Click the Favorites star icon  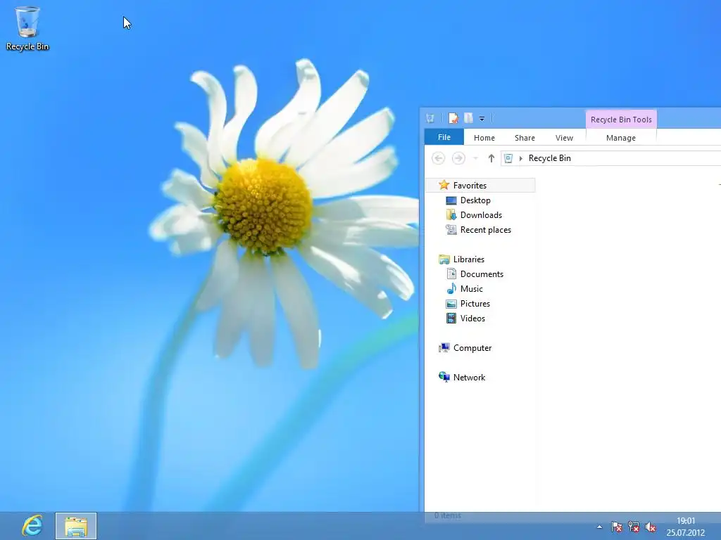pos(444,185)
